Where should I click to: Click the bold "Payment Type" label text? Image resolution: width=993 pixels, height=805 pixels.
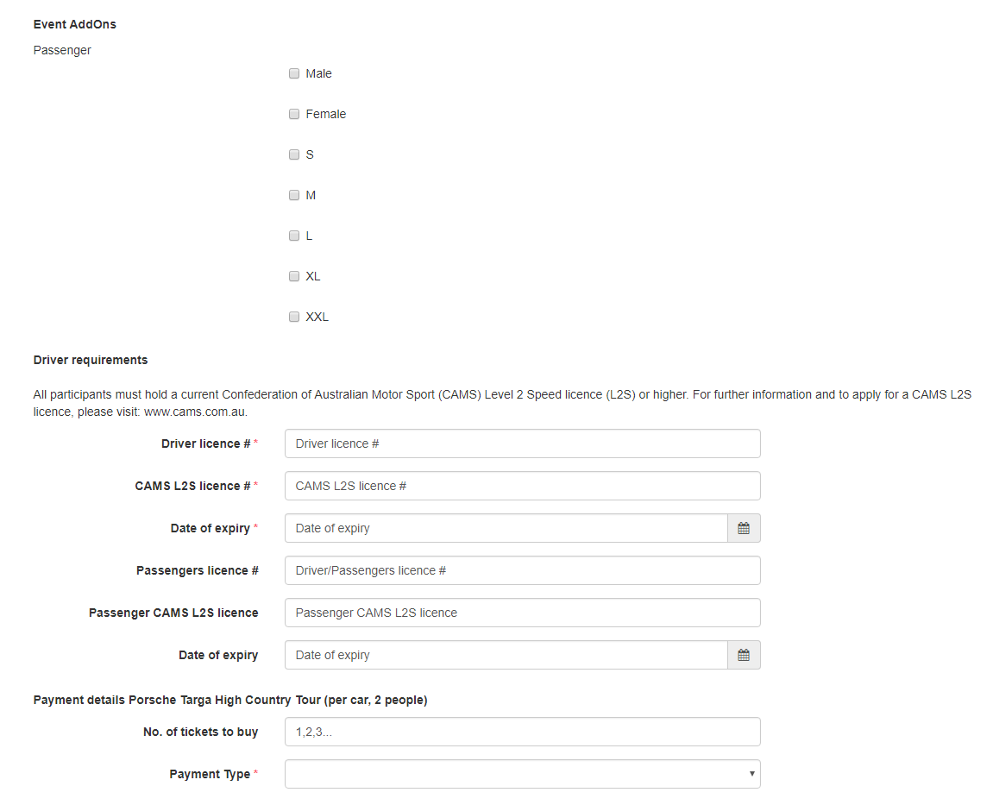[209, 774]
